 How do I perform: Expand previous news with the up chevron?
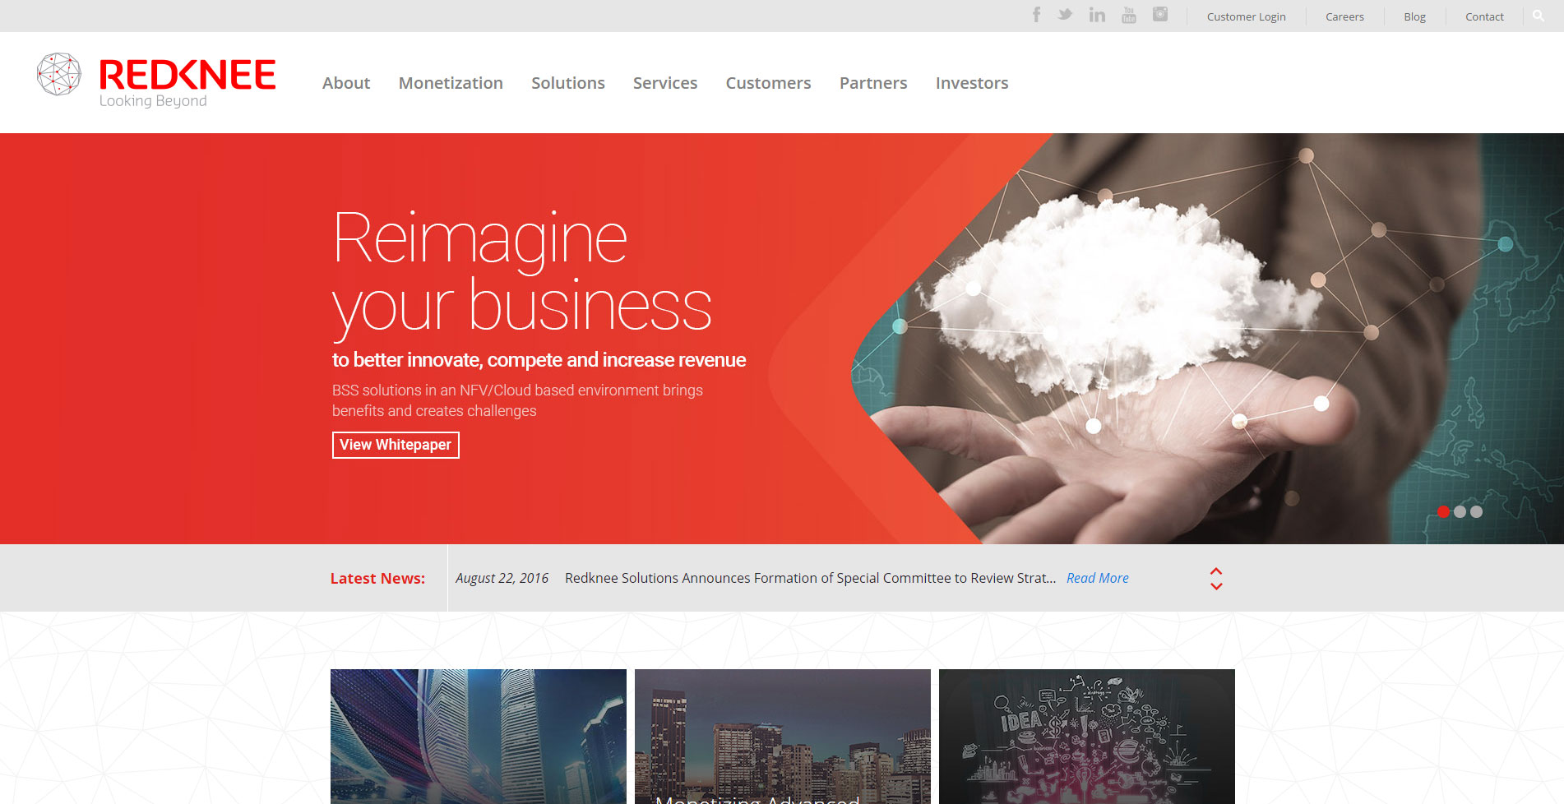point(1217,572)
